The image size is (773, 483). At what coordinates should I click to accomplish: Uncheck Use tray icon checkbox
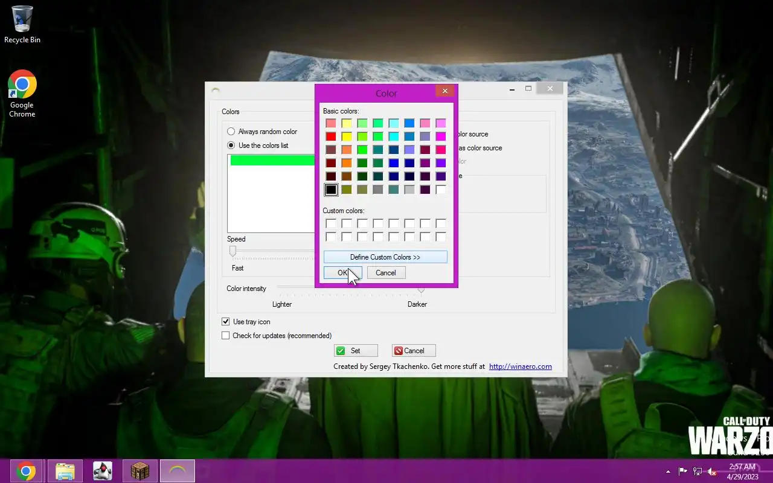click(x=226, y=322)
